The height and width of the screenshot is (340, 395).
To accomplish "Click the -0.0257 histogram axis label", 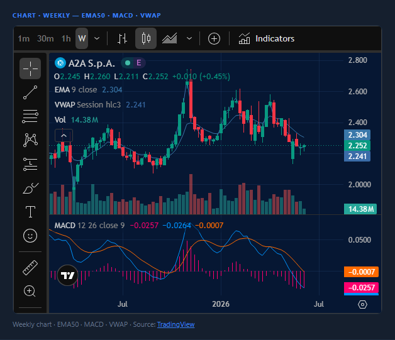I will (361, 287).
